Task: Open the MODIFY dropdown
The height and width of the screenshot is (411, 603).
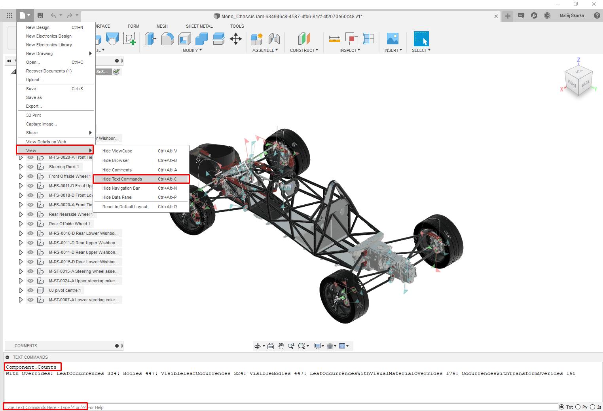Action: pos(192,50)
